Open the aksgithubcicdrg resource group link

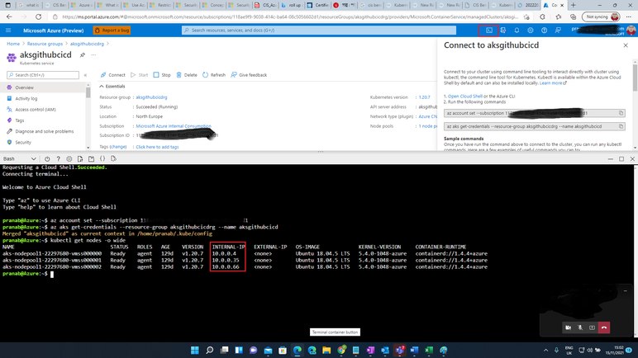151,97
